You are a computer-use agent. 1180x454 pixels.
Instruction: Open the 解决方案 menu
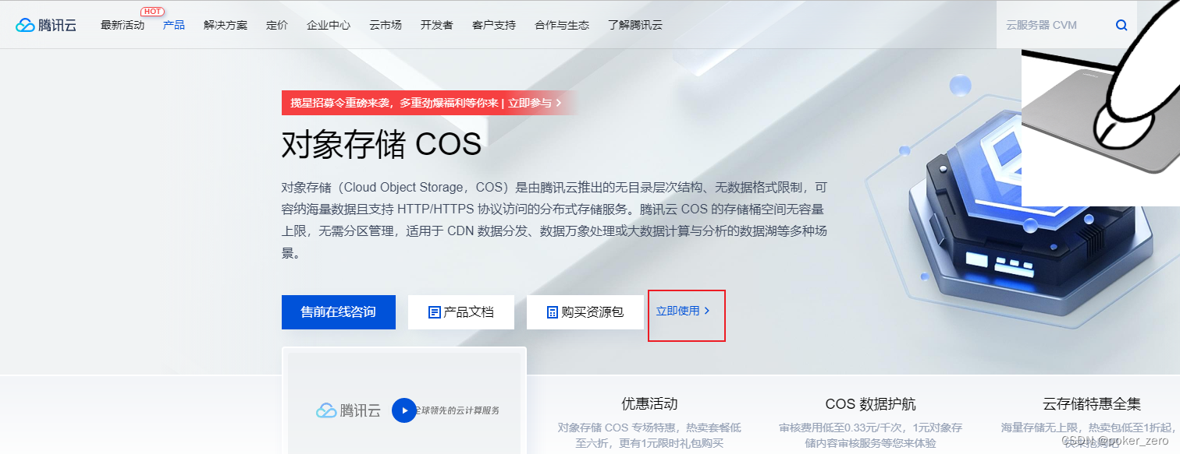coord(226,25)
